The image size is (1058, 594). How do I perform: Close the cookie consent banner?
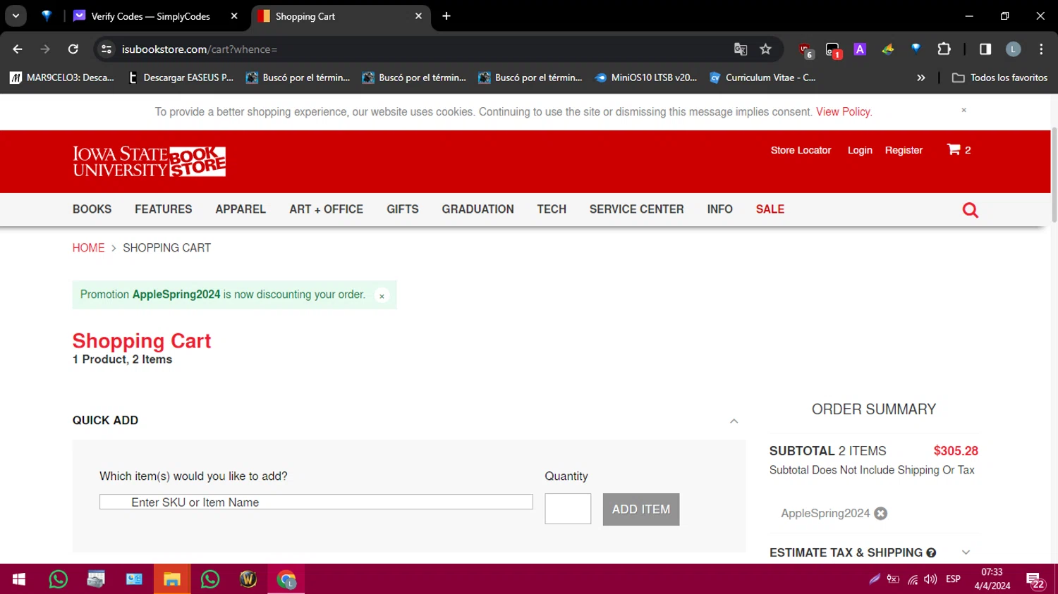pyautogui.click(x=963, y=110)
